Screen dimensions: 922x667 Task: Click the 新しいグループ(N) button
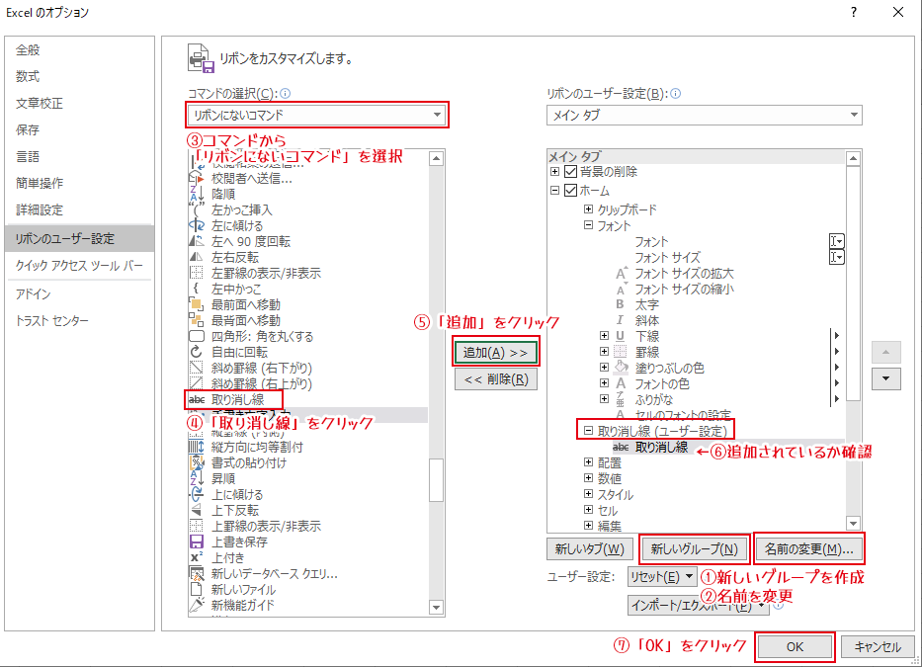click(694, 548)
